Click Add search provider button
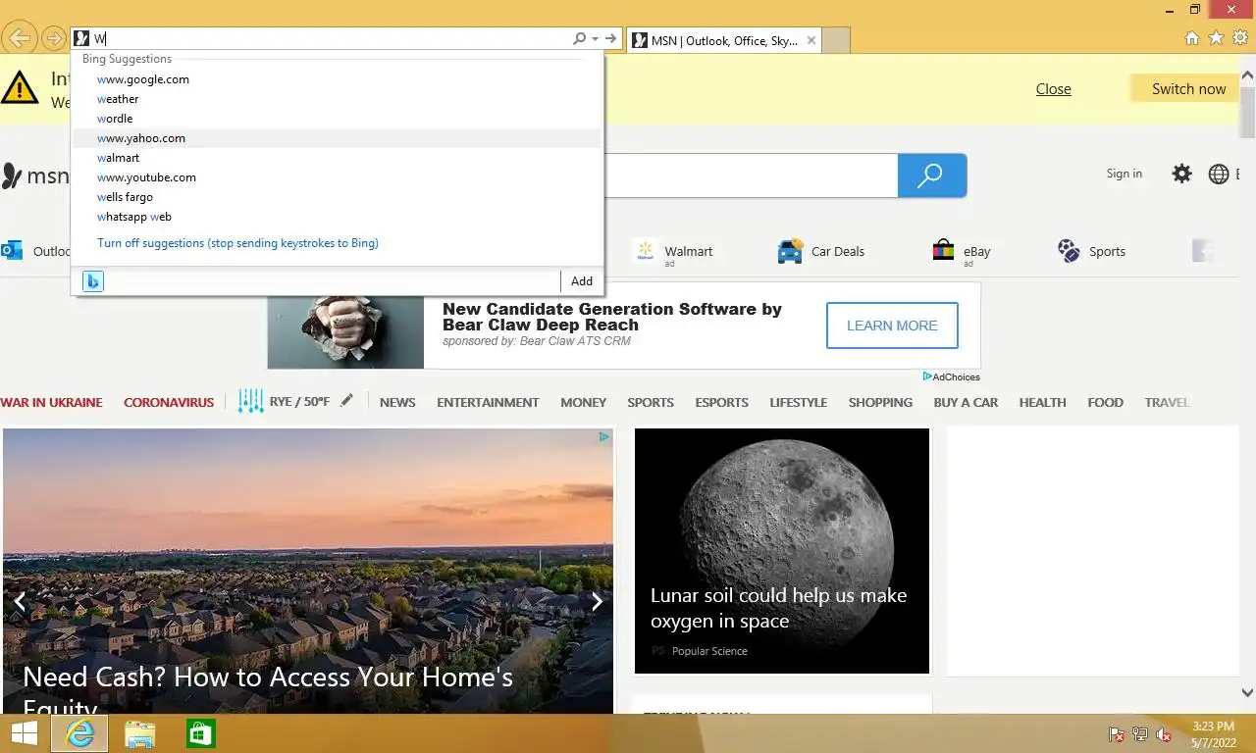The height and width of the screenshot is (753, 1256). tap(582, 281)
